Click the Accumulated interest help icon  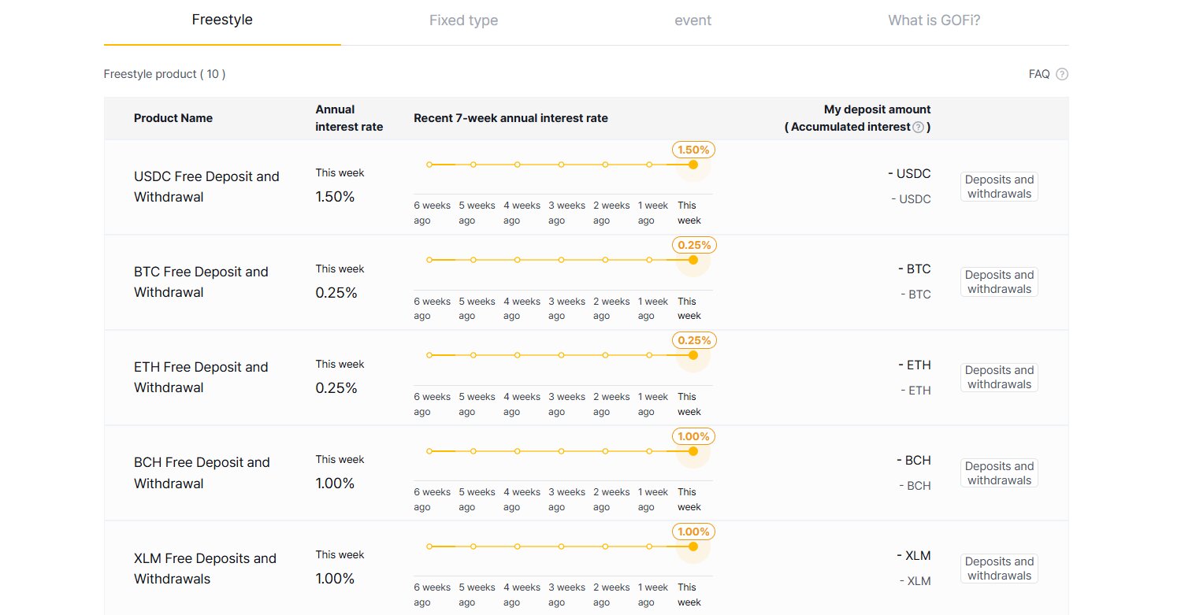point(918,128)
